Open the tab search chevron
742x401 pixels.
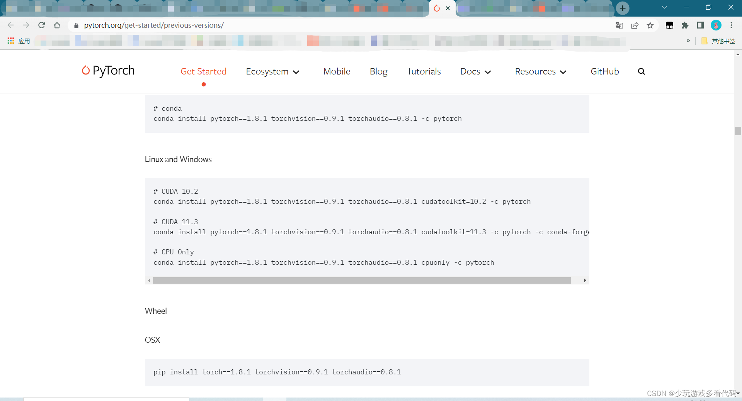664,7
